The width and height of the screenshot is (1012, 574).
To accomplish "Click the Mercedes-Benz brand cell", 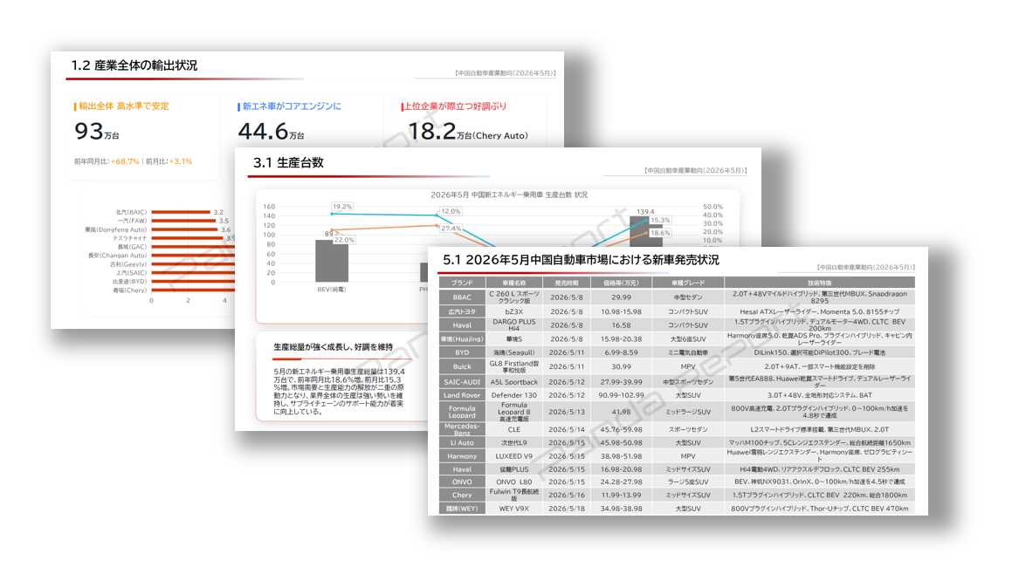I will coord(462,429).
